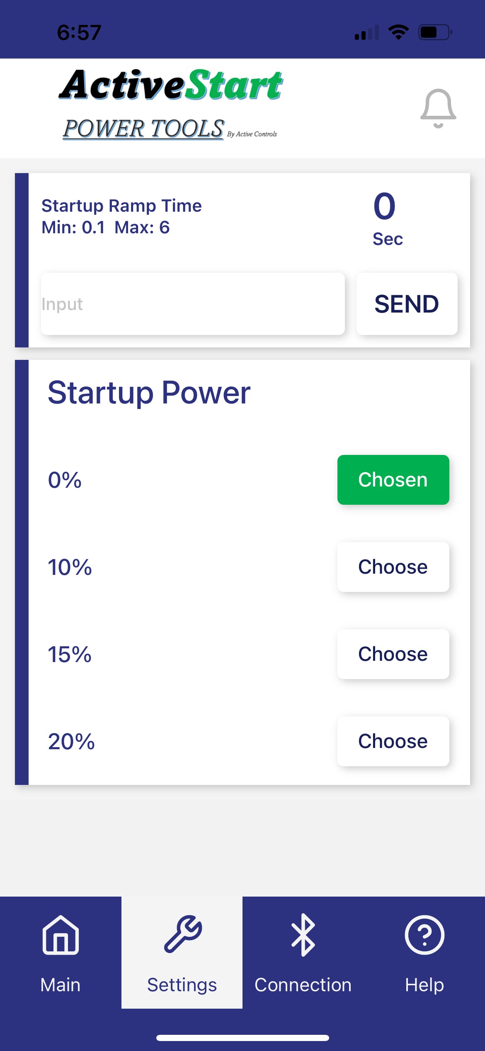Choose 15% startup power

[x=393, y=654]
